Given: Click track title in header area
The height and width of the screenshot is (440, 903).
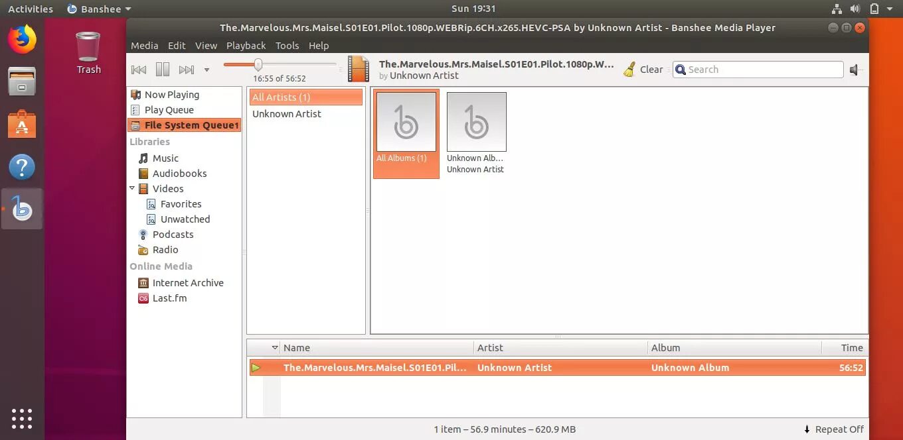Looking at the screenshot, I should pyautogui.click(x=497, y=64).
